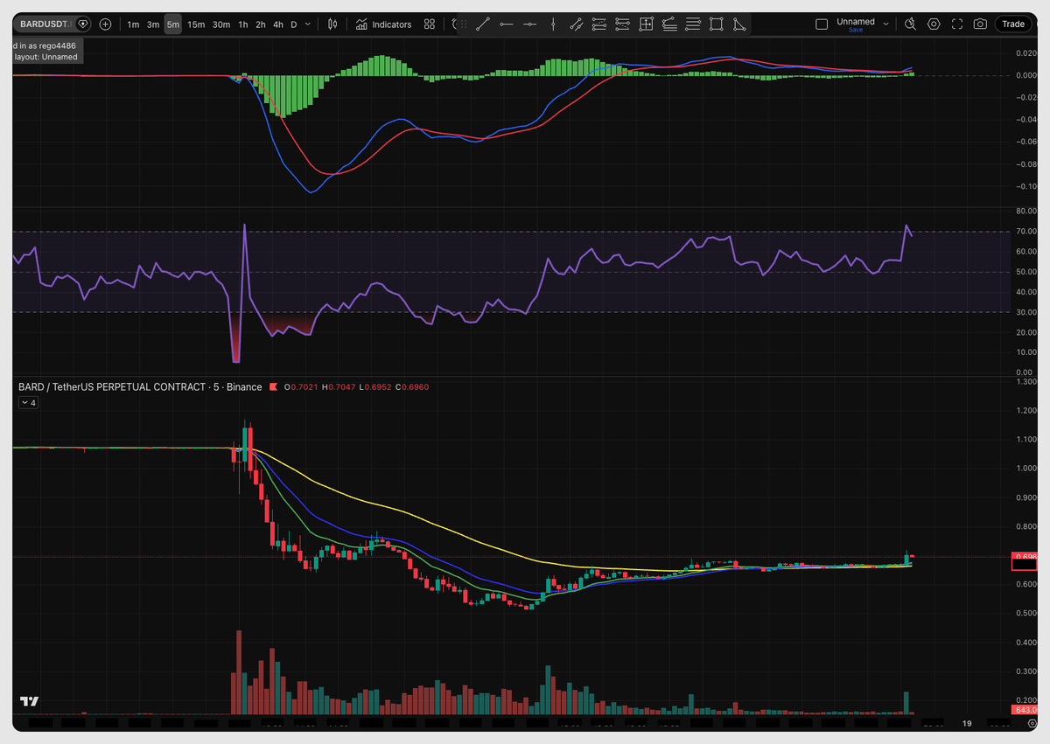Select the vertical line drawing tool
This screenshot has height=744, width=1050.
coord(553,24)
